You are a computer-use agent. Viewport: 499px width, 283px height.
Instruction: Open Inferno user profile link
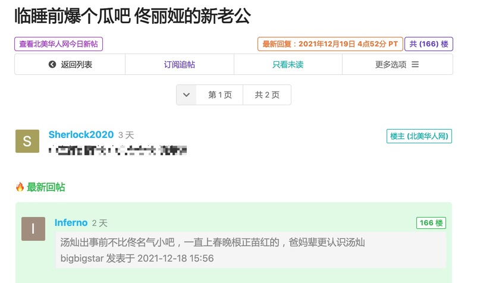pos(71,223)
